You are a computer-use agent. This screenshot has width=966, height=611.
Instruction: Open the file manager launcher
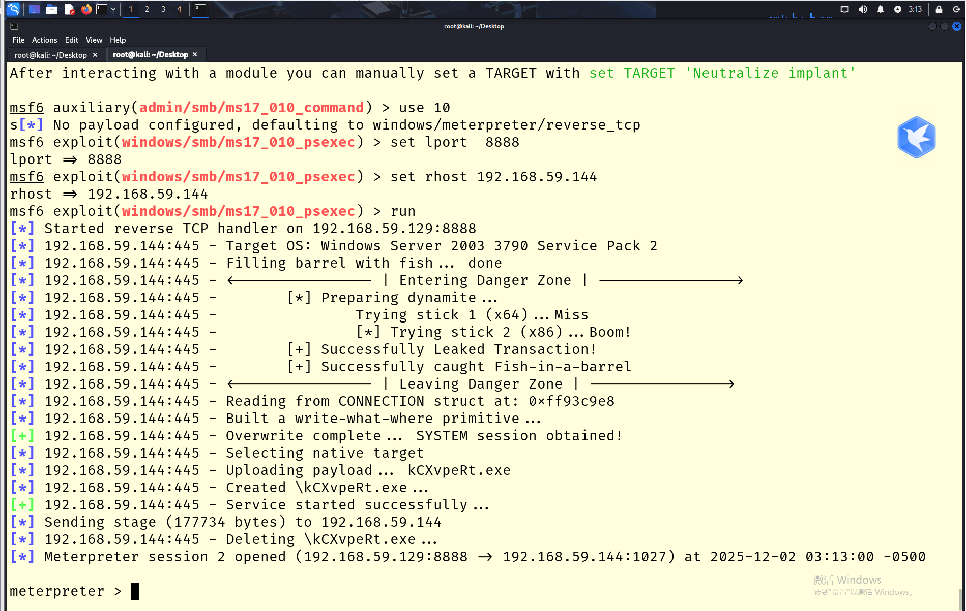coord(52,9)
